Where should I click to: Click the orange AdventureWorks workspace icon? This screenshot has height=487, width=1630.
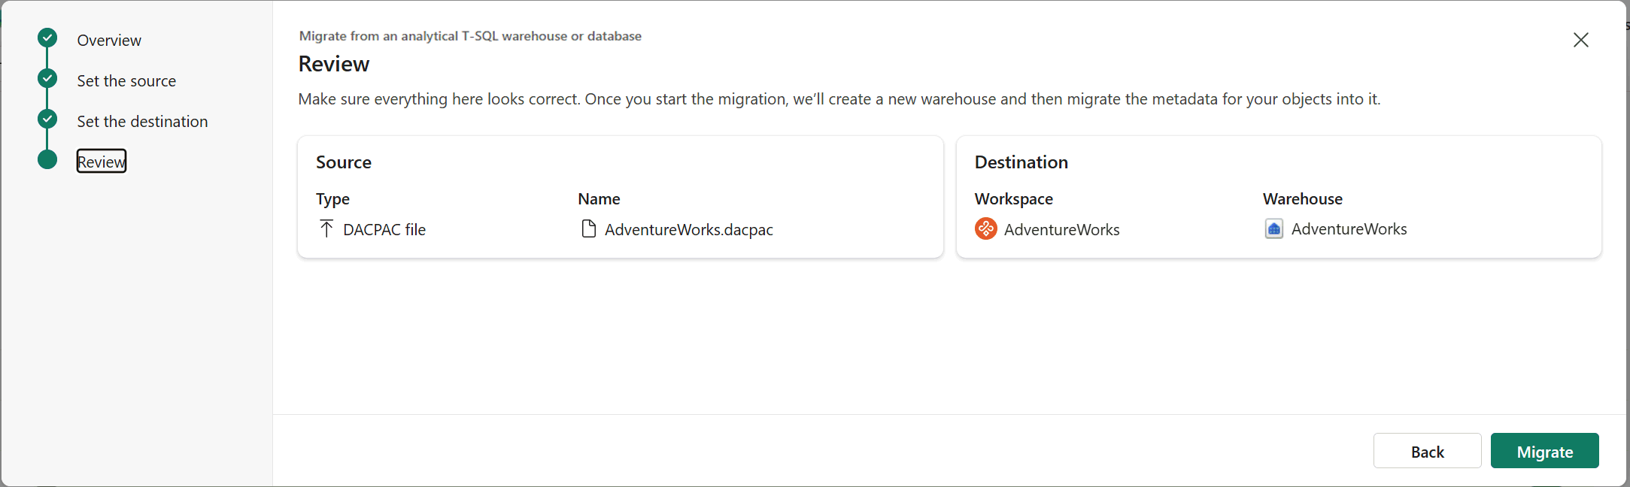[986, 228]
